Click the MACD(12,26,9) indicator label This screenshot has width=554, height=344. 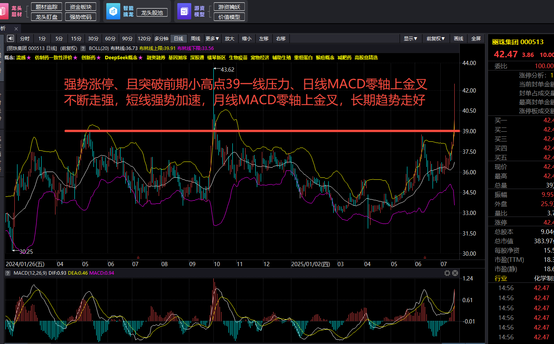click(x=29, y=273)
